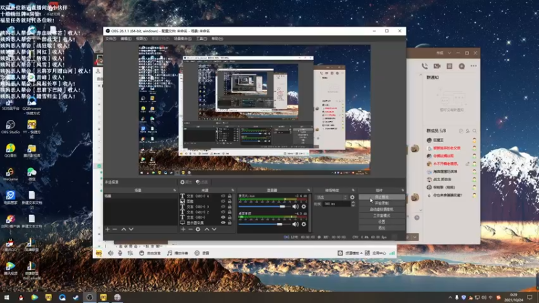Open WeGame desktop icon
The height and width of the screenshot is (303, 539).
click(10, 174)
